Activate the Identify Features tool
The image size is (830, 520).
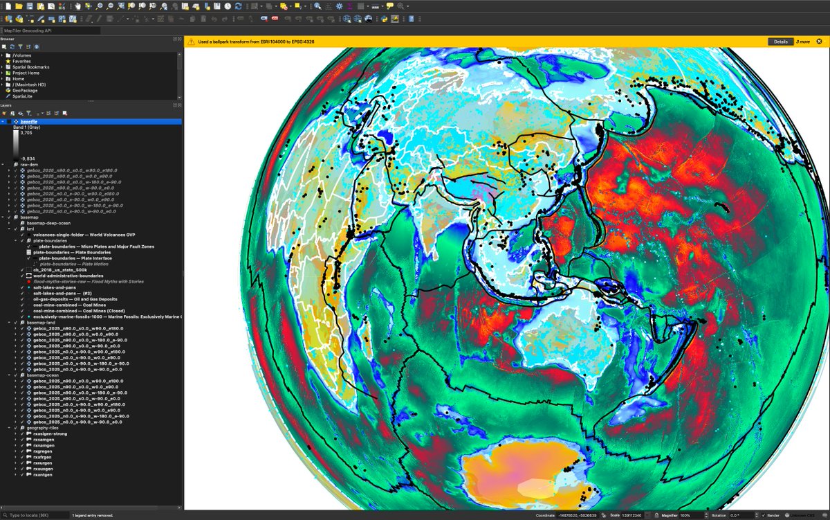317,6
